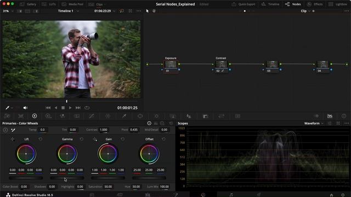Switch to the Edit page
This screenshot has height=197, width=351.
point(148,195)
